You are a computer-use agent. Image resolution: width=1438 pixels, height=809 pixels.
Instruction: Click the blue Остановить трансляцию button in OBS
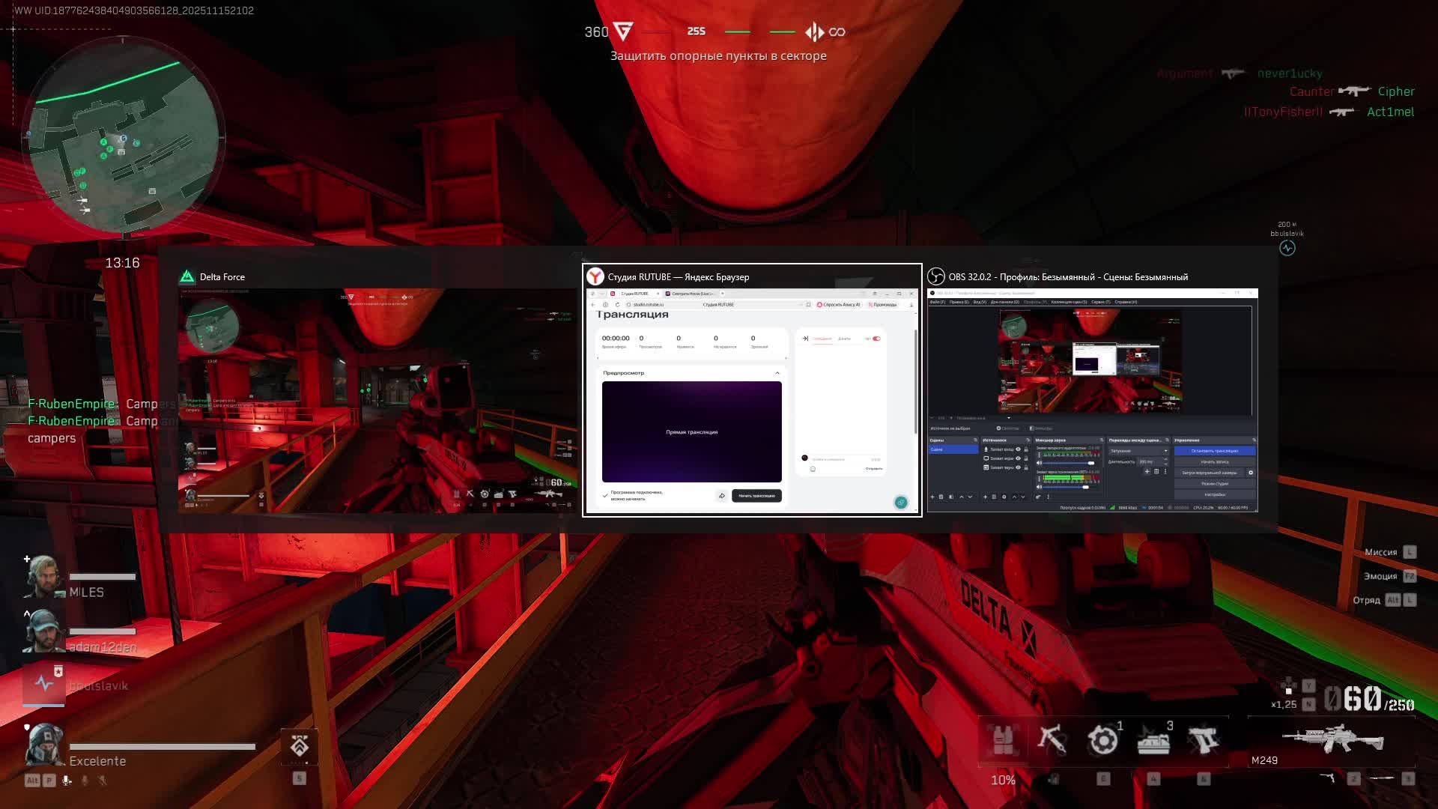(1215, 451)
